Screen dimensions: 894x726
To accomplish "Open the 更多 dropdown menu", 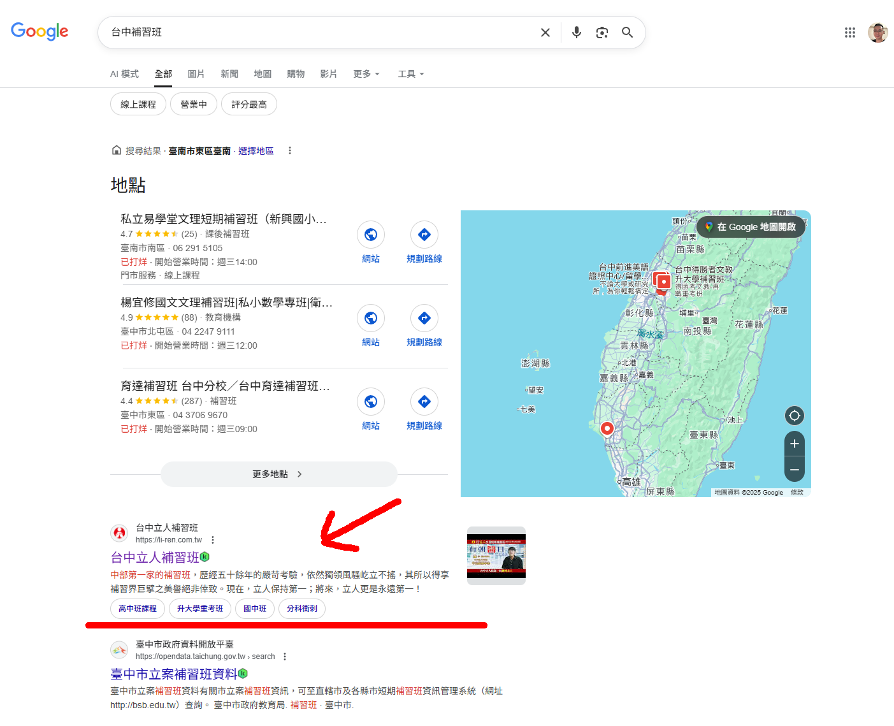I will 365,74.
